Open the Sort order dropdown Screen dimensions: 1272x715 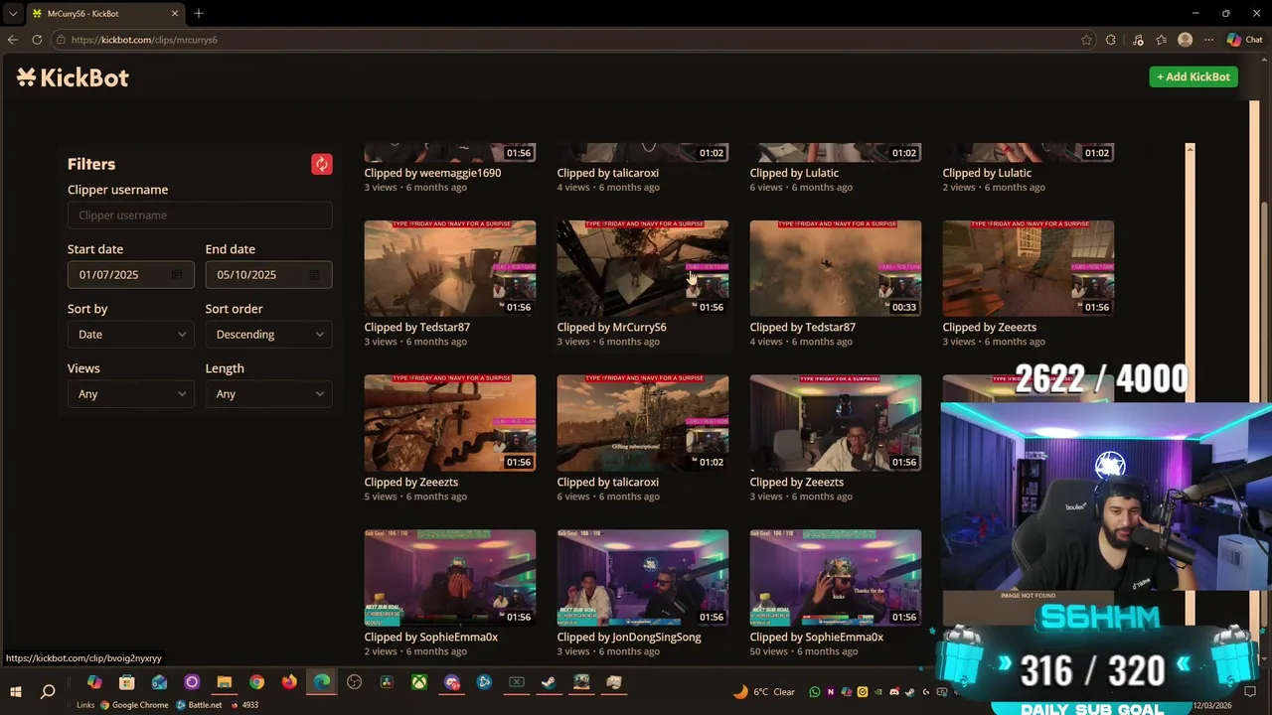point(268,335)
